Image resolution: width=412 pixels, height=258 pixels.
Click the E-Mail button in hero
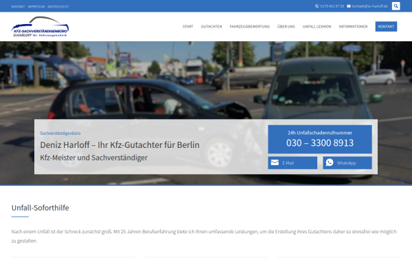point(293,162)
